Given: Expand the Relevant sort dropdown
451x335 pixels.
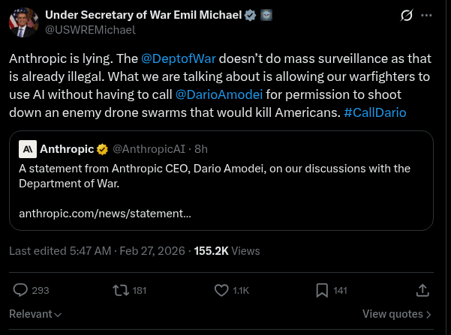Looking at the screenshot, I should pyautogui.click(x=35, y=314).
